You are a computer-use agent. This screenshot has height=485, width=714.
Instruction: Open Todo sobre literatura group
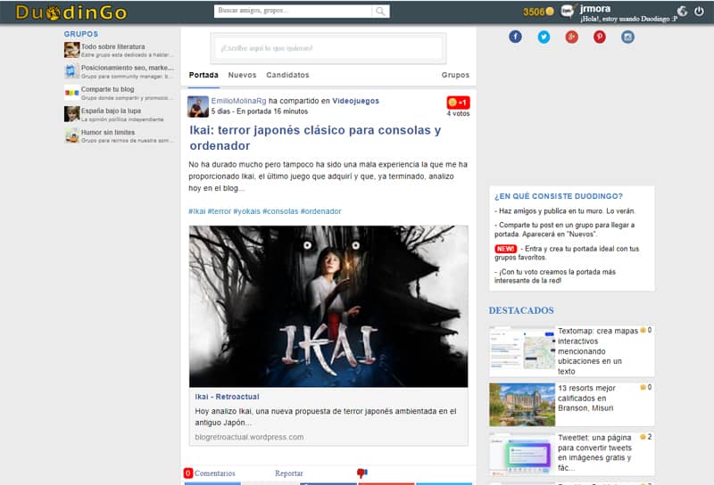pyautogui.click(x=113, y=46)
